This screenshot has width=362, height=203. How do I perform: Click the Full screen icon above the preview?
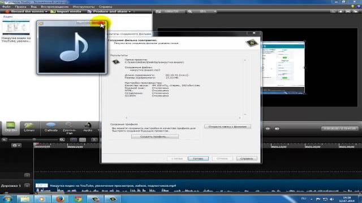point(348,11)
